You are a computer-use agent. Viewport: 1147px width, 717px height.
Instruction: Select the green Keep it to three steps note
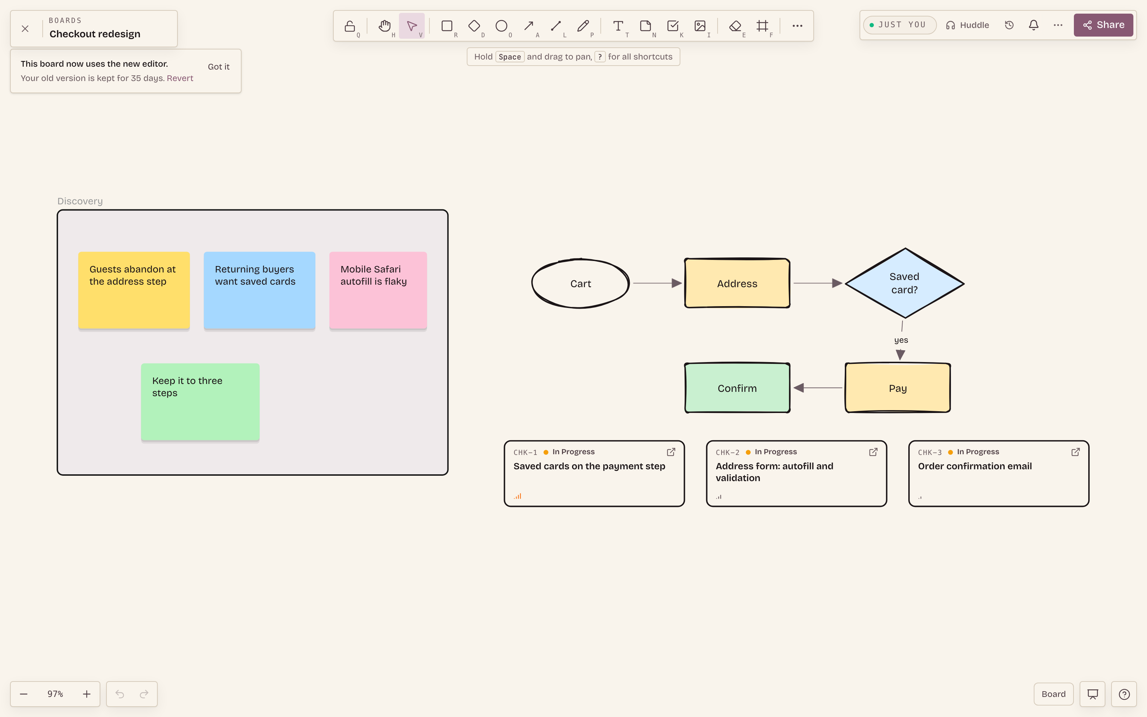click(200, 402)
